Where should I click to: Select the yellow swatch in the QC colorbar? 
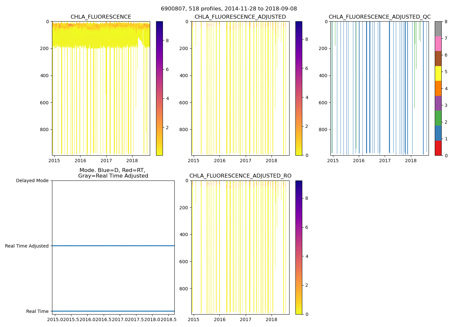(x=438, y=74)
